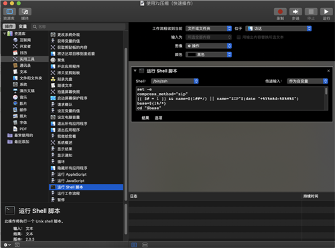Select 开发者 category in library
The image size is (335, 248).
point(22,46)
